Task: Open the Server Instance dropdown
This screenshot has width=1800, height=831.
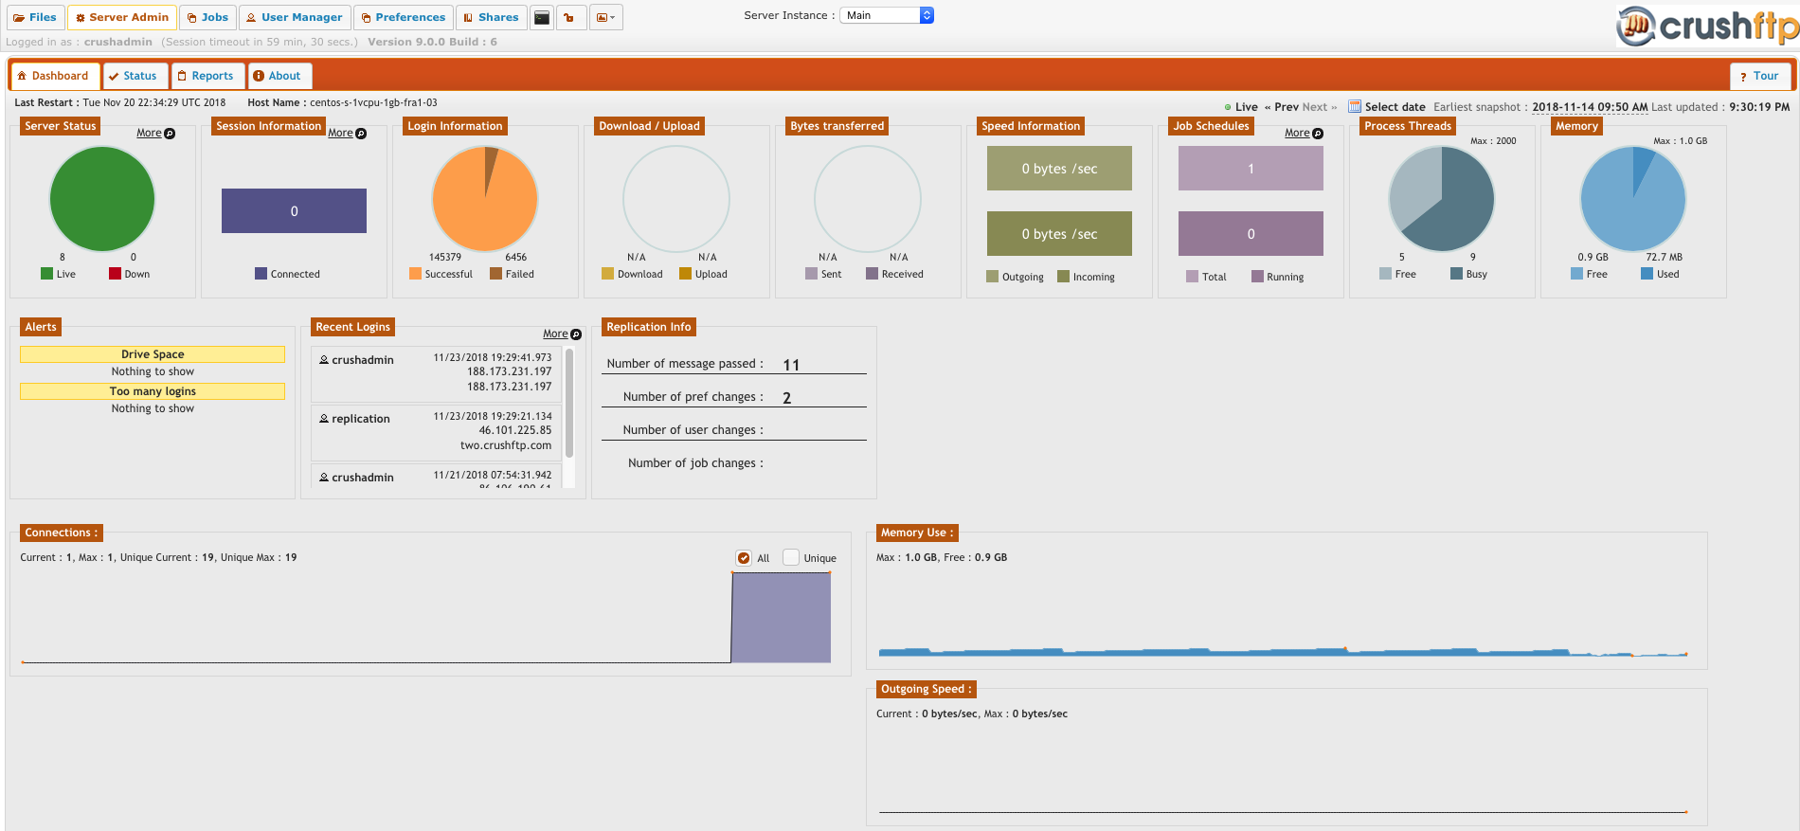Action: tap(889, 15)
